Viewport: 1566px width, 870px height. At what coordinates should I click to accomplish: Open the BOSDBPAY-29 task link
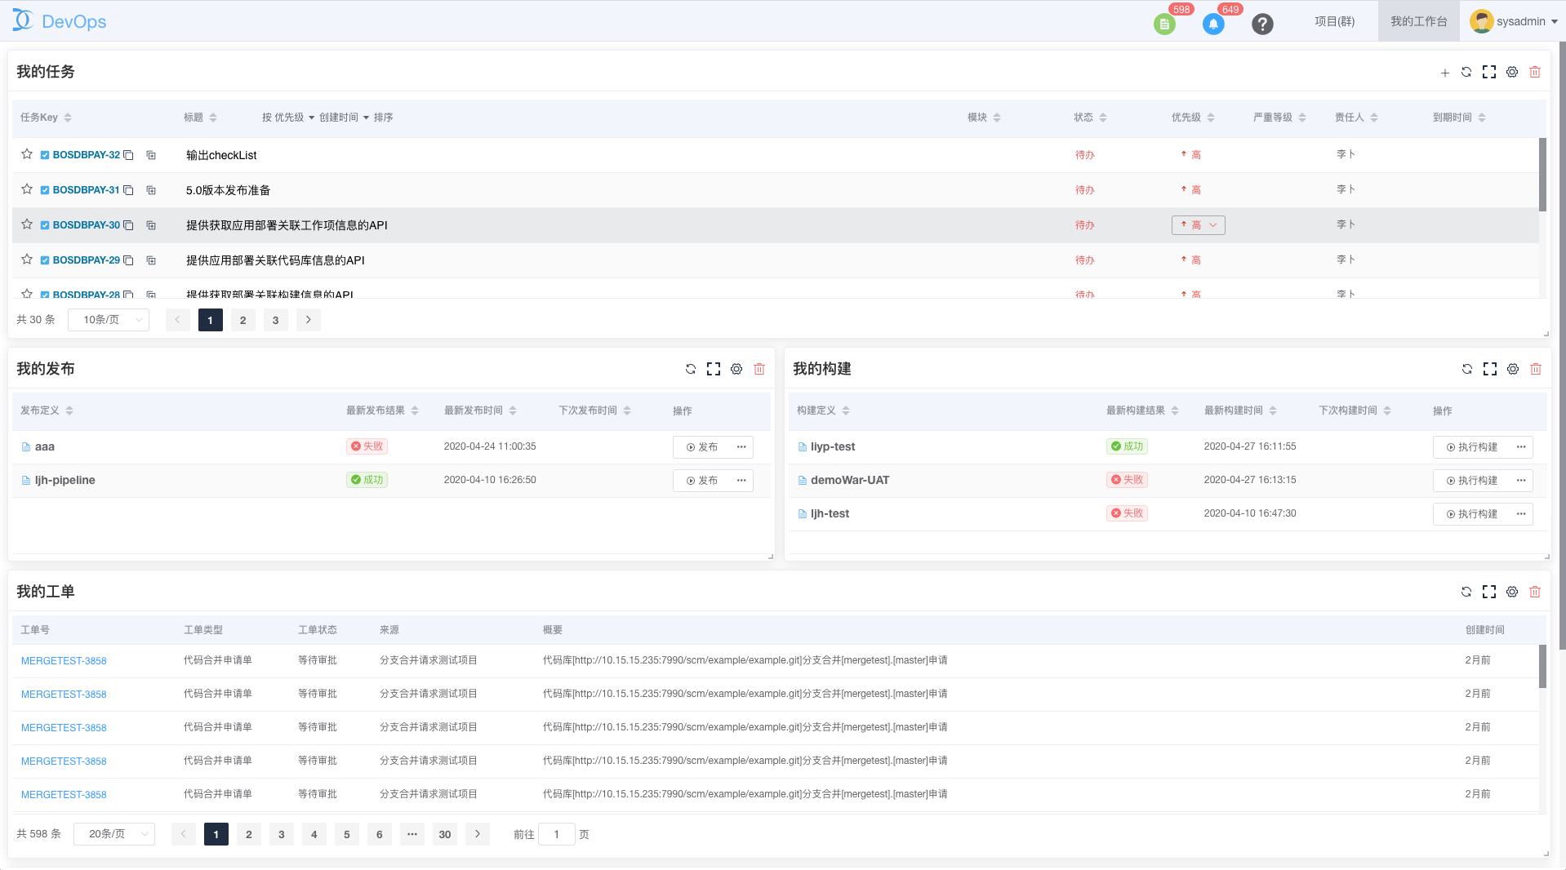[87, 260]
